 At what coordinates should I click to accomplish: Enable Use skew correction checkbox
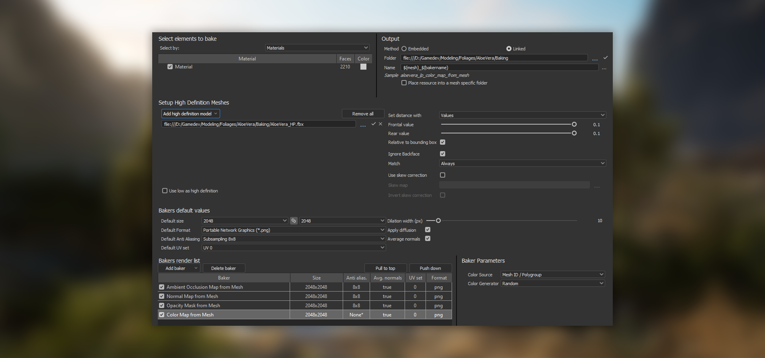(x=442, y=175)
